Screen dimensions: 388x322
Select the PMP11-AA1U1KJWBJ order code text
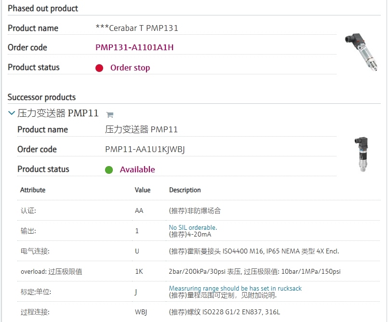tap(145, 149)
